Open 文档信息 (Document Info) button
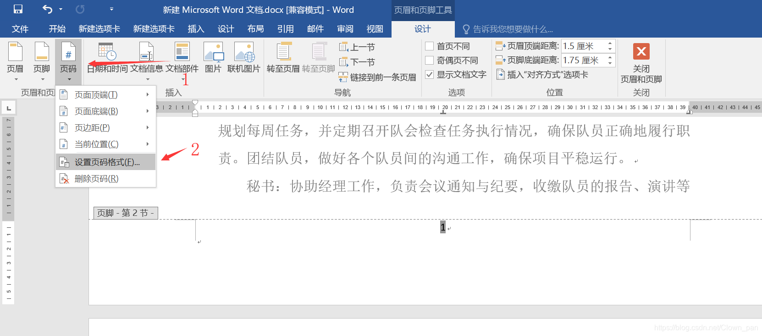The height and width of the screenshot is (336, 762). [147, 58]
